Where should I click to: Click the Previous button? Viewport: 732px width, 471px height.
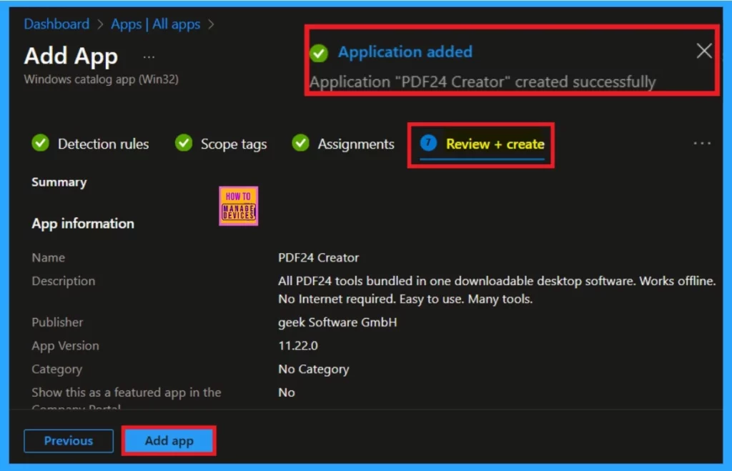pyautogui.click(x=69, y=441)
